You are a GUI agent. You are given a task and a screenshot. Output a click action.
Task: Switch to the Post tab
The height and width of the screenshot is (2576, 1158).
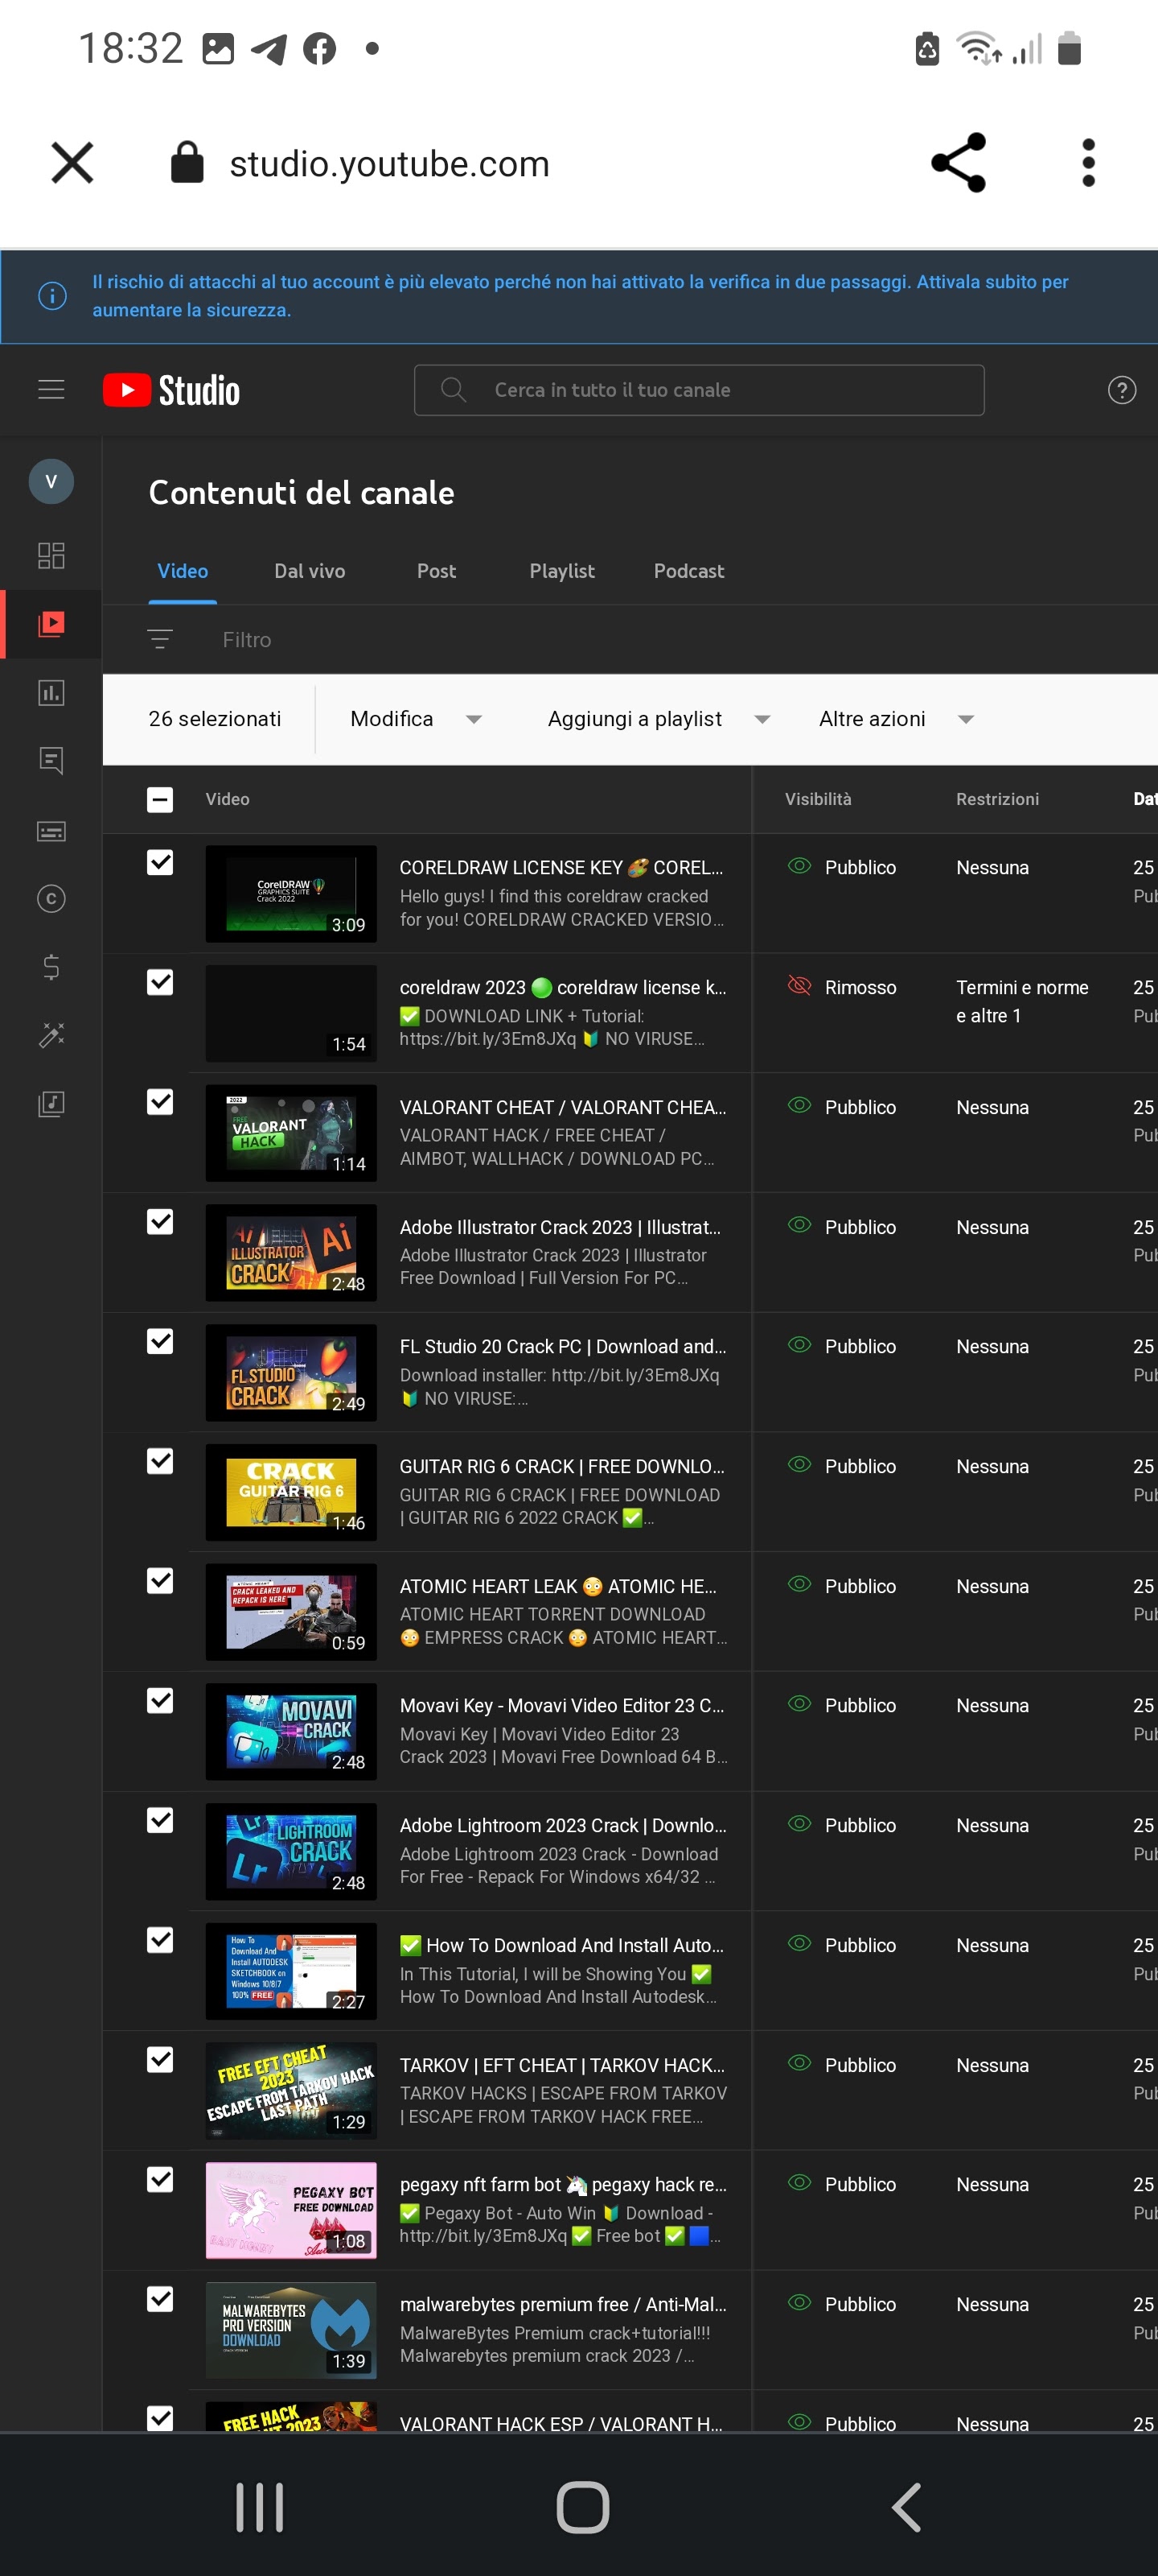coord(437,571)
